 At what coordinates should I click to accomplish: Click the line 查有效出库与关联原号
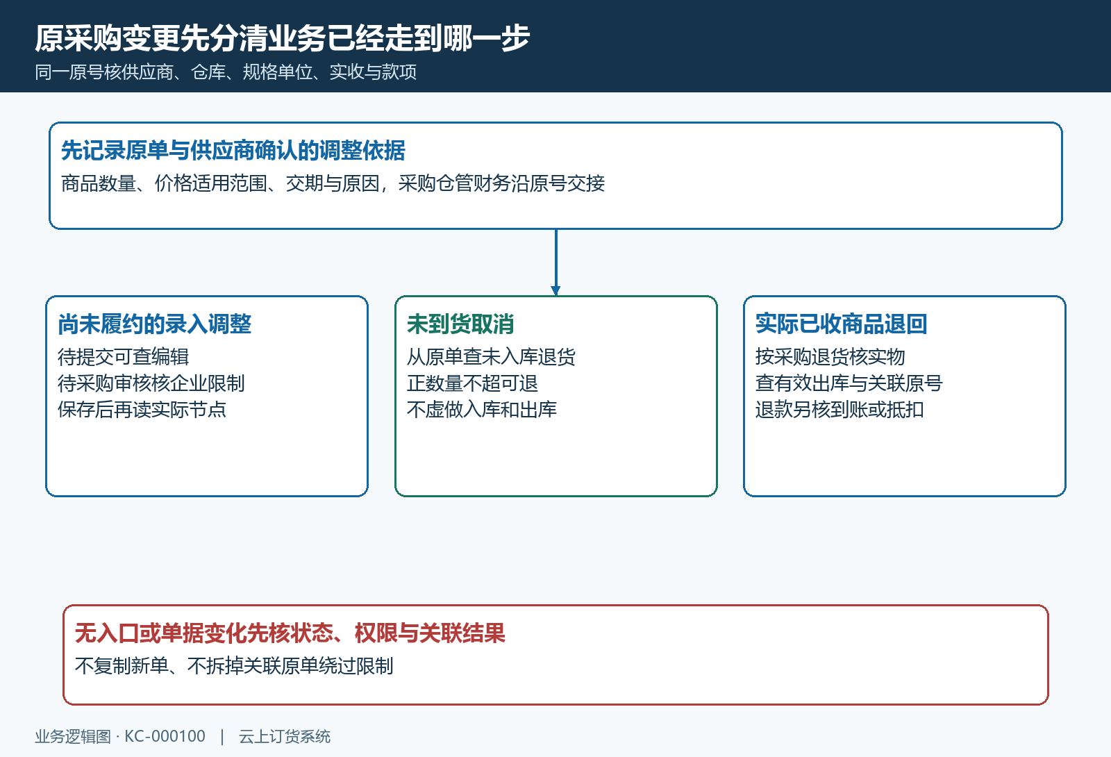849,383
